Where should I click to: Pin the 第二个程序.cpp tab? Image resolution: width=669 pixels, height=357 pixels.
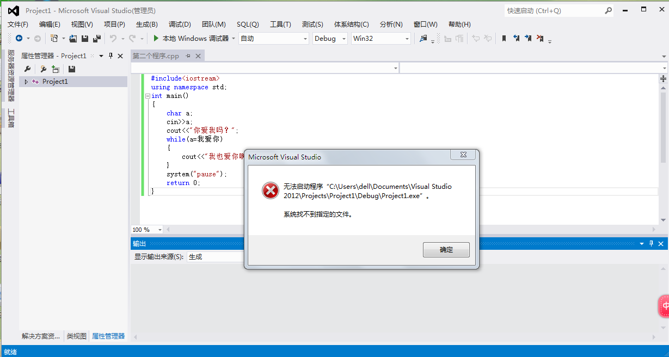click(188, 56)
